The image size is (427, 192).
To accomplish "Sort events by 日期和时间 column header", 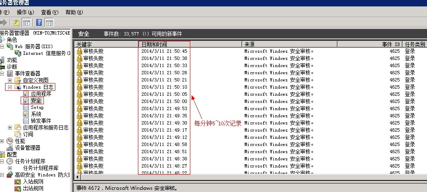I will (165, 44).
